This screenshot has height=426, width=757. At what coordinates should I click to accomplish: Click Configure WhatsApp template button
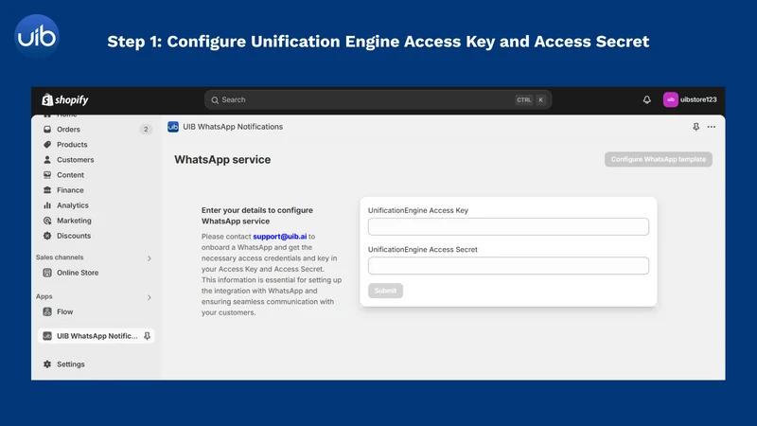point(658,159)
